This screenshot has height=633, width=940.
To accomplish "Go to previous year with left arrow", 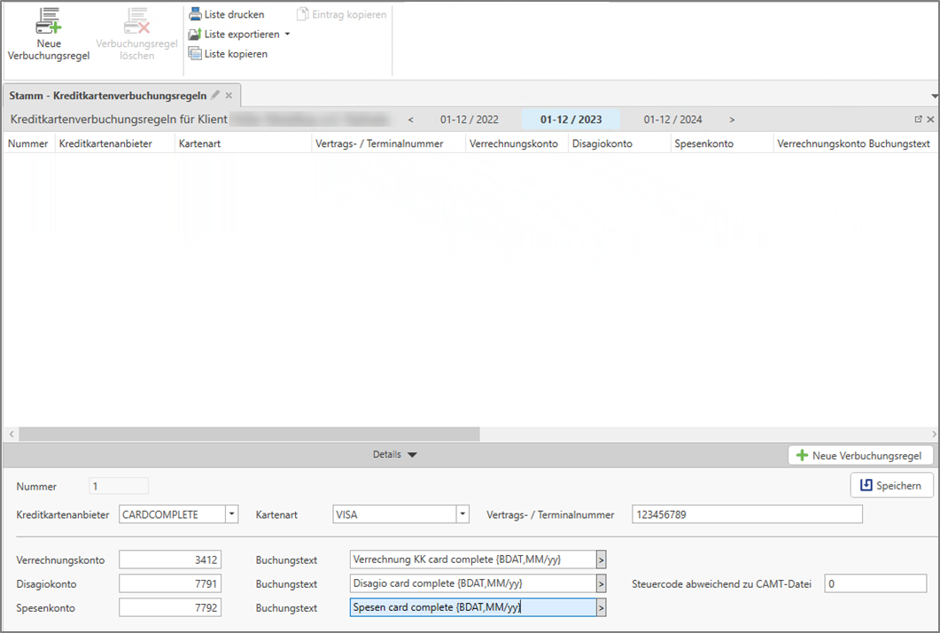I will [x=410, y=120].
